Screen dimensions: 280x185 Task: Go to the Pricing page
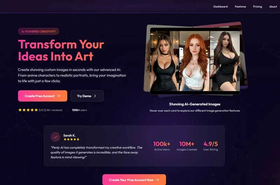point(257,7)
